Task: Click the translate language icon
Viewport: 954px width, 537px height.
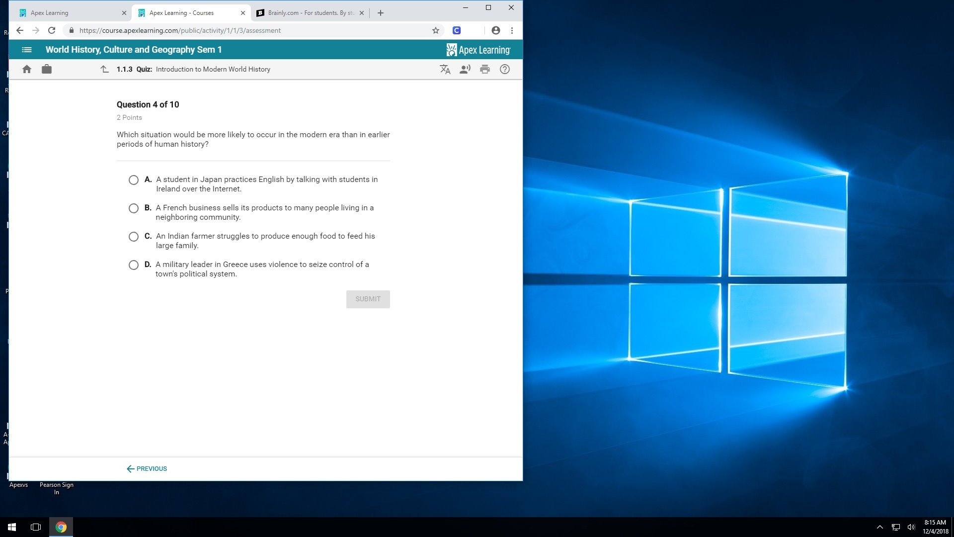Action: coord(445,70)
